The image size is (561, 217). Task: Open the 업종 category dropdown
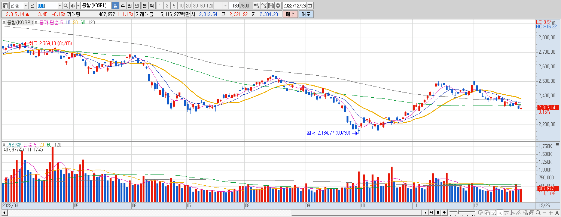point(25,6)
